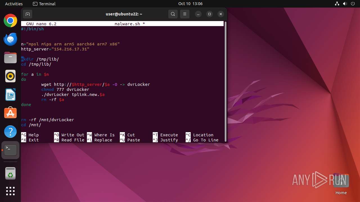Click the IP address 154.216.17.31

coord(70,49)
